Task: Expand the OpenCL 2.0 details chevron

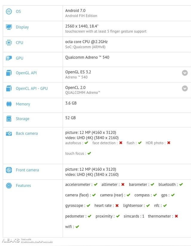Action: 185,88
